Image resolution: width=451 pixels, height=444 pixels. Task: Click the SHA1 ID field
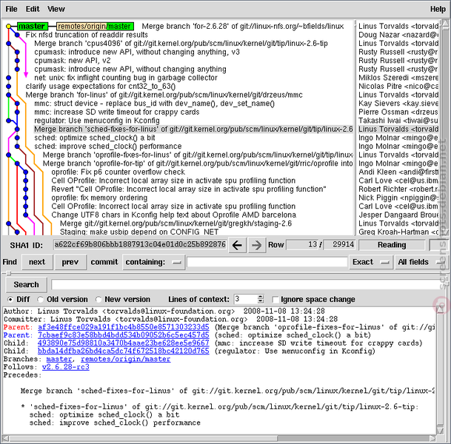pos(140,244)
